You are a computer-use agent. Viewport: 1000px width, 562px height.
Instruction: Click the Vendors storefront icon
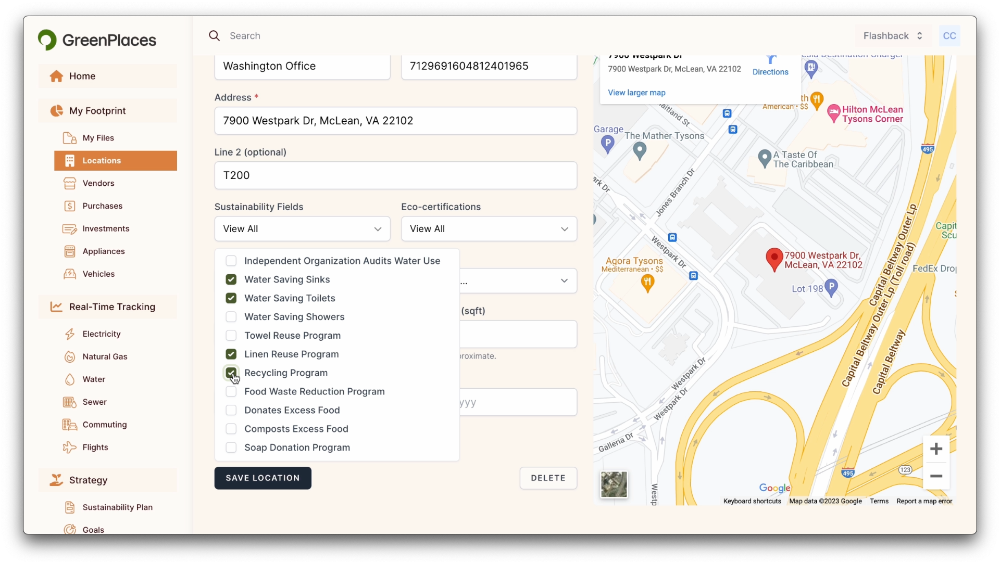[70, 183]
